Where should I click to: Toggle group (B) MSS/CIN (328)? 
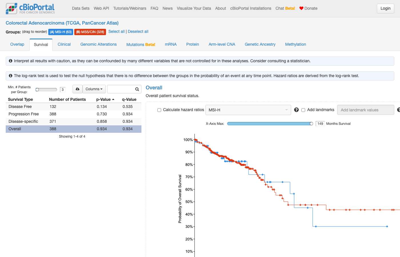(90, 32)
